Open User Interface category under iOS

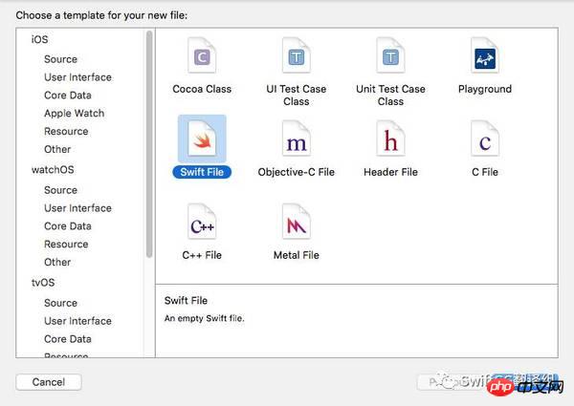[77, 77]
